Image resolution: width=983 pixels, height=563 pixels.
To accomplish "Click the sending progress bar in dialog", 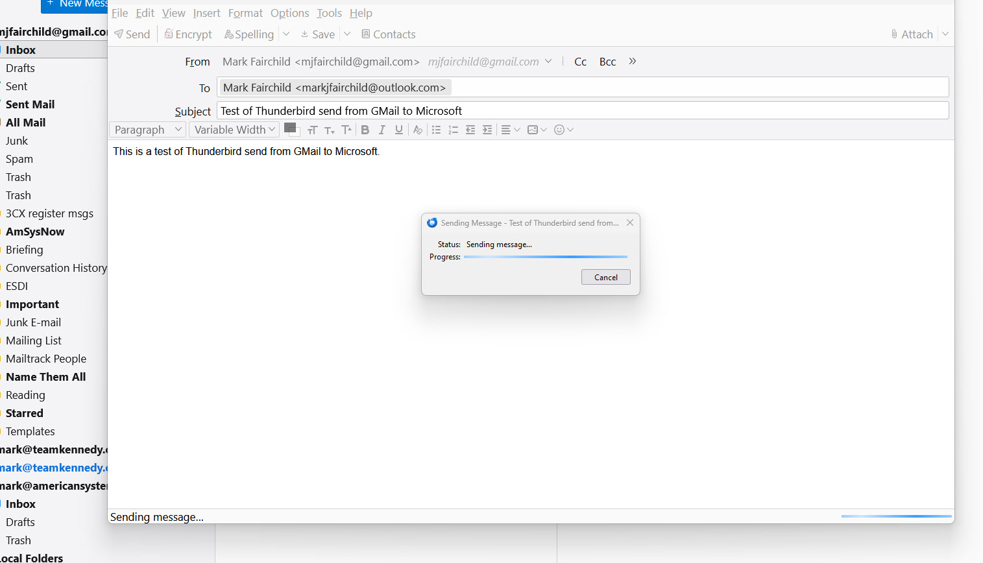I will [x=546, y=257].
